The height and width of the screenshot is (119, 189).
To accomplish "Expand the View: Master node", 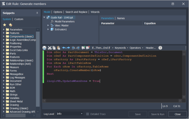I will point(48,25).
